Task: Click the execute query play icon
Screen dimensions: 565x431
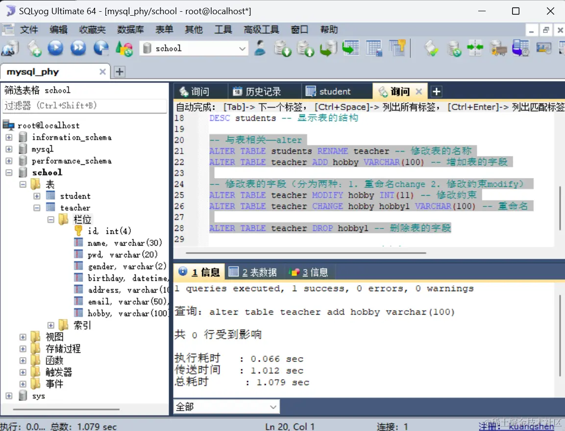Action: [55, 48]
